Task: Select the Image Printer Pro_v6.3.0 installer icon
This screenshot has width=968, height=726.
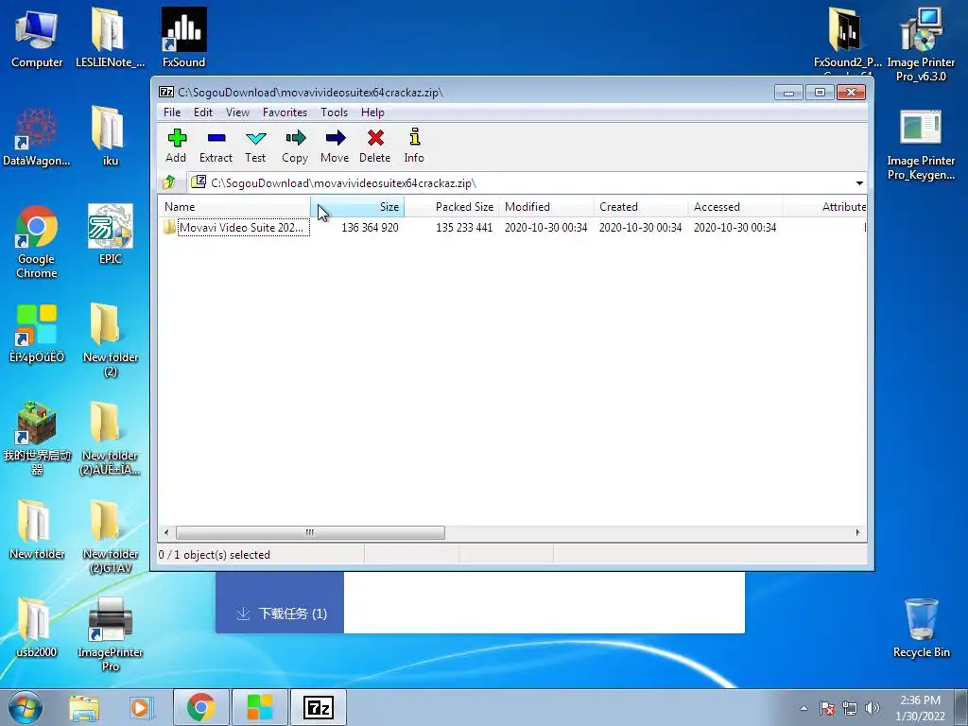Action: point(921,44)
